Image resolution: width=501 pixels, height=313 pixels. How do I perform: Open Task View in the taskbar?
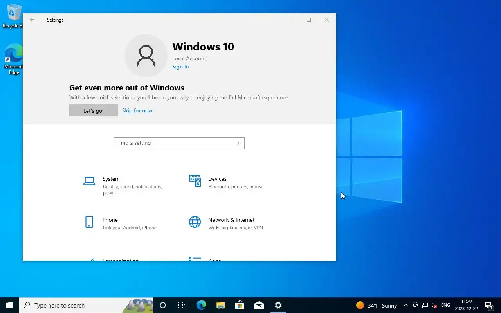tap(182, 305)
